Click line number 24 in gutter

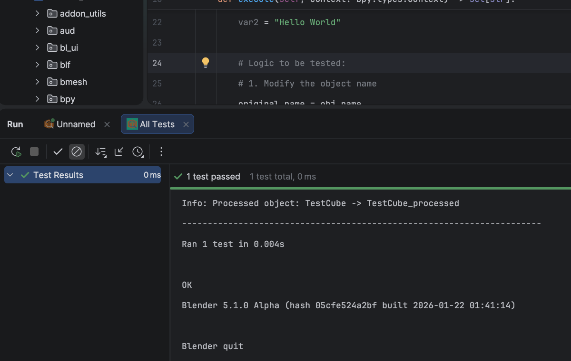point(157,63)
